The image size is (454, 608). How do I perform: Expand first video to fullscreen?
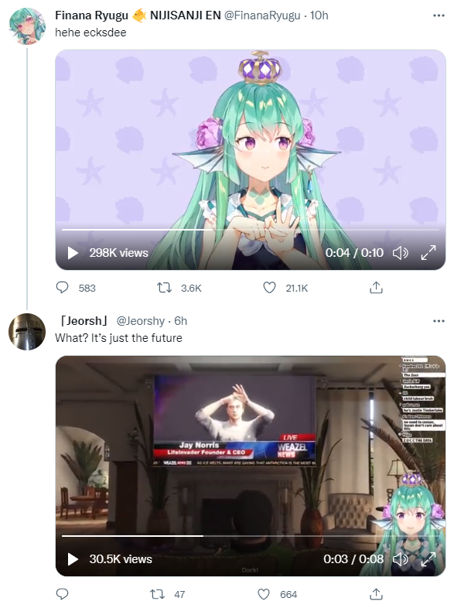428,253
